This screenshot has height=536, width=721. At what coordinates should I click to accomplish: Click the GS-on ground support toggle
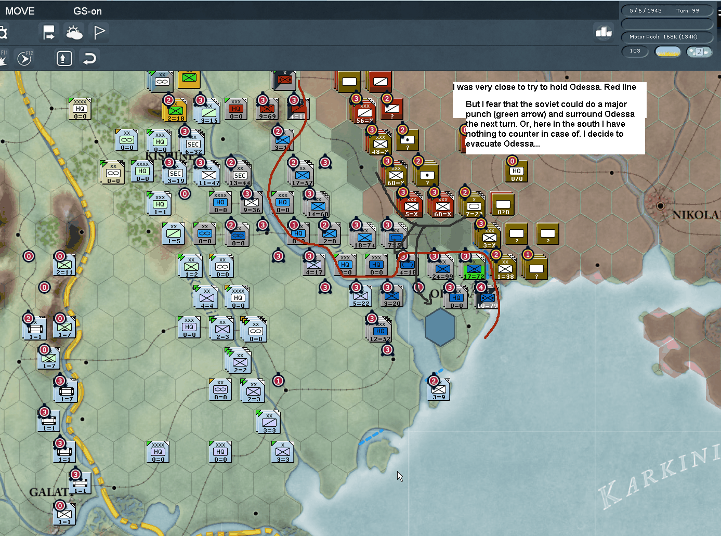(87, 11)
